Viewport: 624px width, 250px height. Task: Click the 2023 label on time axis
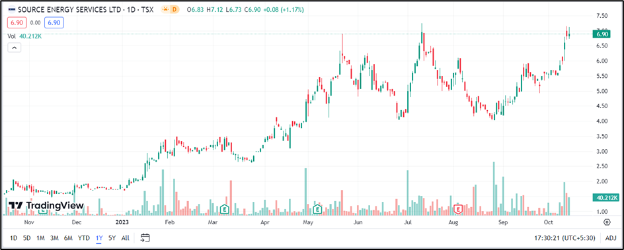point(122,222)
